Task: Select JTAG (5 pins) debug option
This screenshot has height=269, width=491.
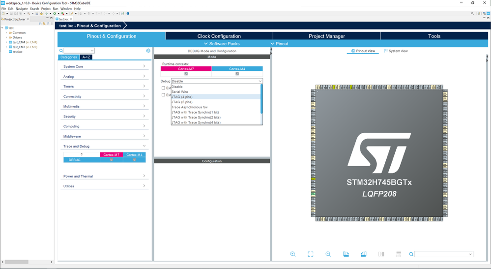Action: coord(216,102)
